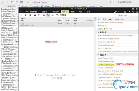
Task: Click address bar showing 192.168.0.106/a.php
Action: coord(39,2)
